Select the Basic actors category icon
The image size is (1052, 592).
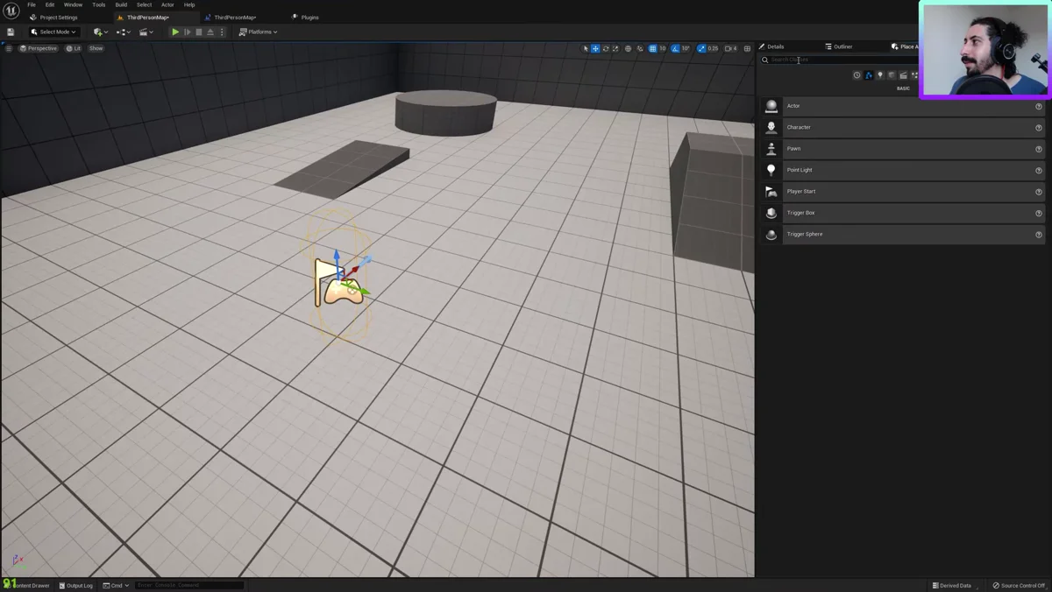869,75
